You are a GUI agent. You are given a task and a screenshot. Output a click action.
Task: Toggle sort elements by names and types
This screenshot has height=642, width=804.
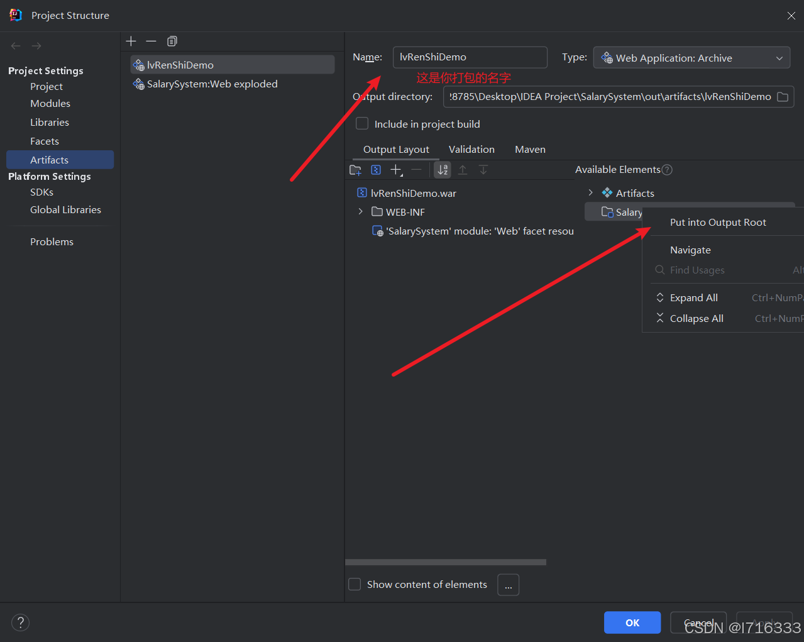click(x=443, y=170)
